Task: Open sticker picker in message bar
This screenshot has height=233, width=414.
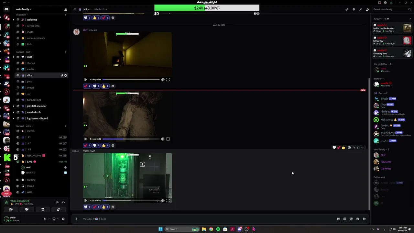Action: (351, 219)
